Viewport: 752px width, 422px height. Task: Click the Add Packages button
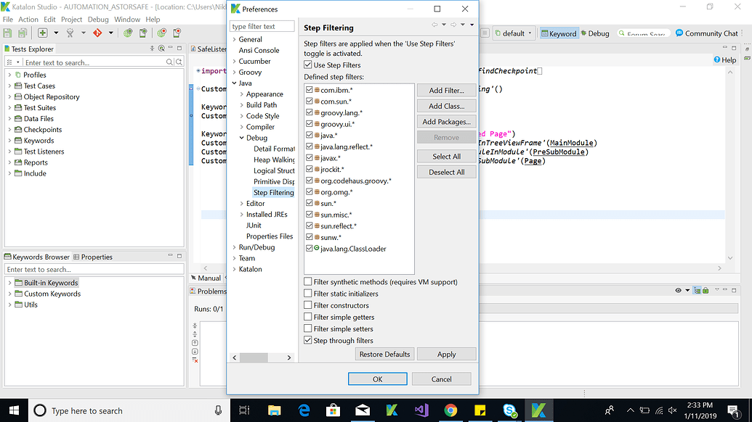[446, 121]
